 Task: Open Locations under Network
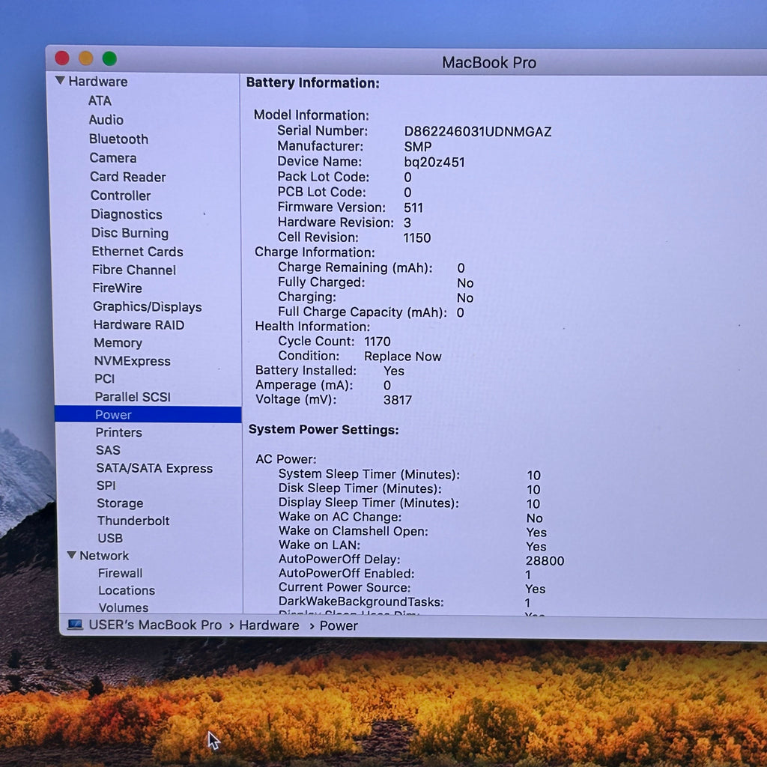point(127,590)
